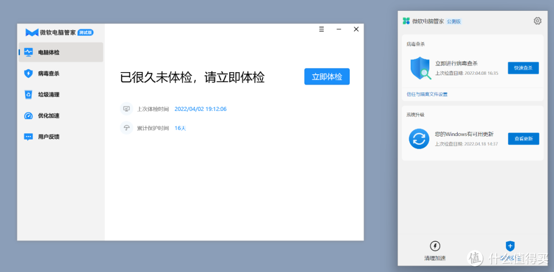
Task: Click the blue shield plus icon in bottom bar
Action: 510,245
